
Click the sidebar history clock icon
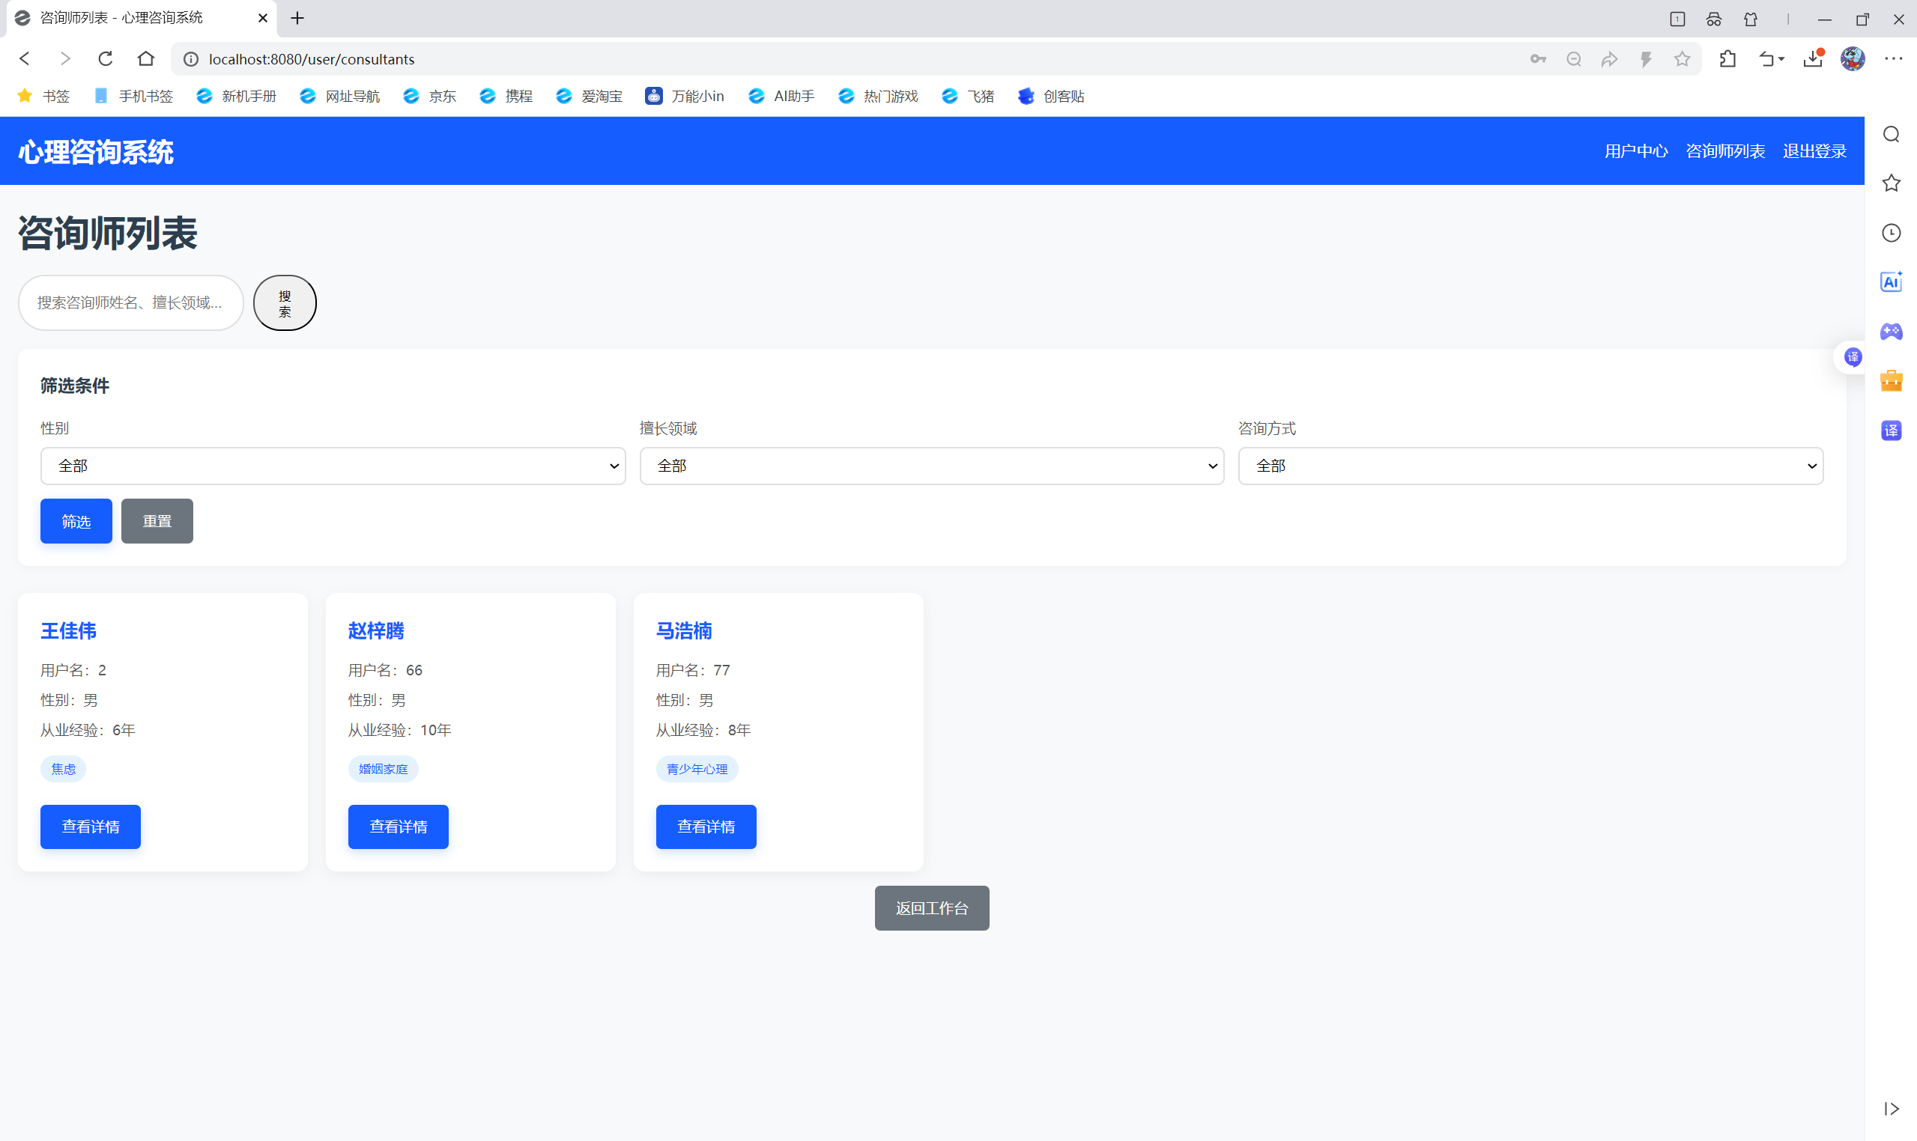1891,233
